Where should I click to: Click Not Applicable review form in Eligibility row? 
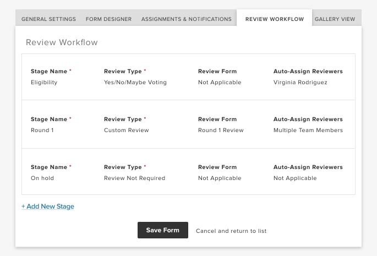click(220, 82)
